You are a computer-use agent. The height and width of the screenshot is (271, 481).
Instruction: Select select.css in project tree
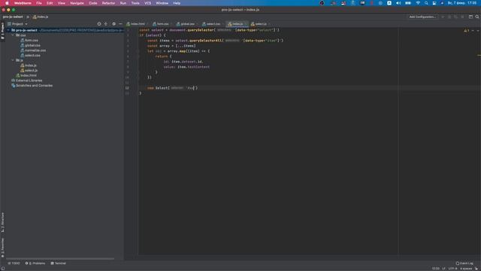point(30,56)
